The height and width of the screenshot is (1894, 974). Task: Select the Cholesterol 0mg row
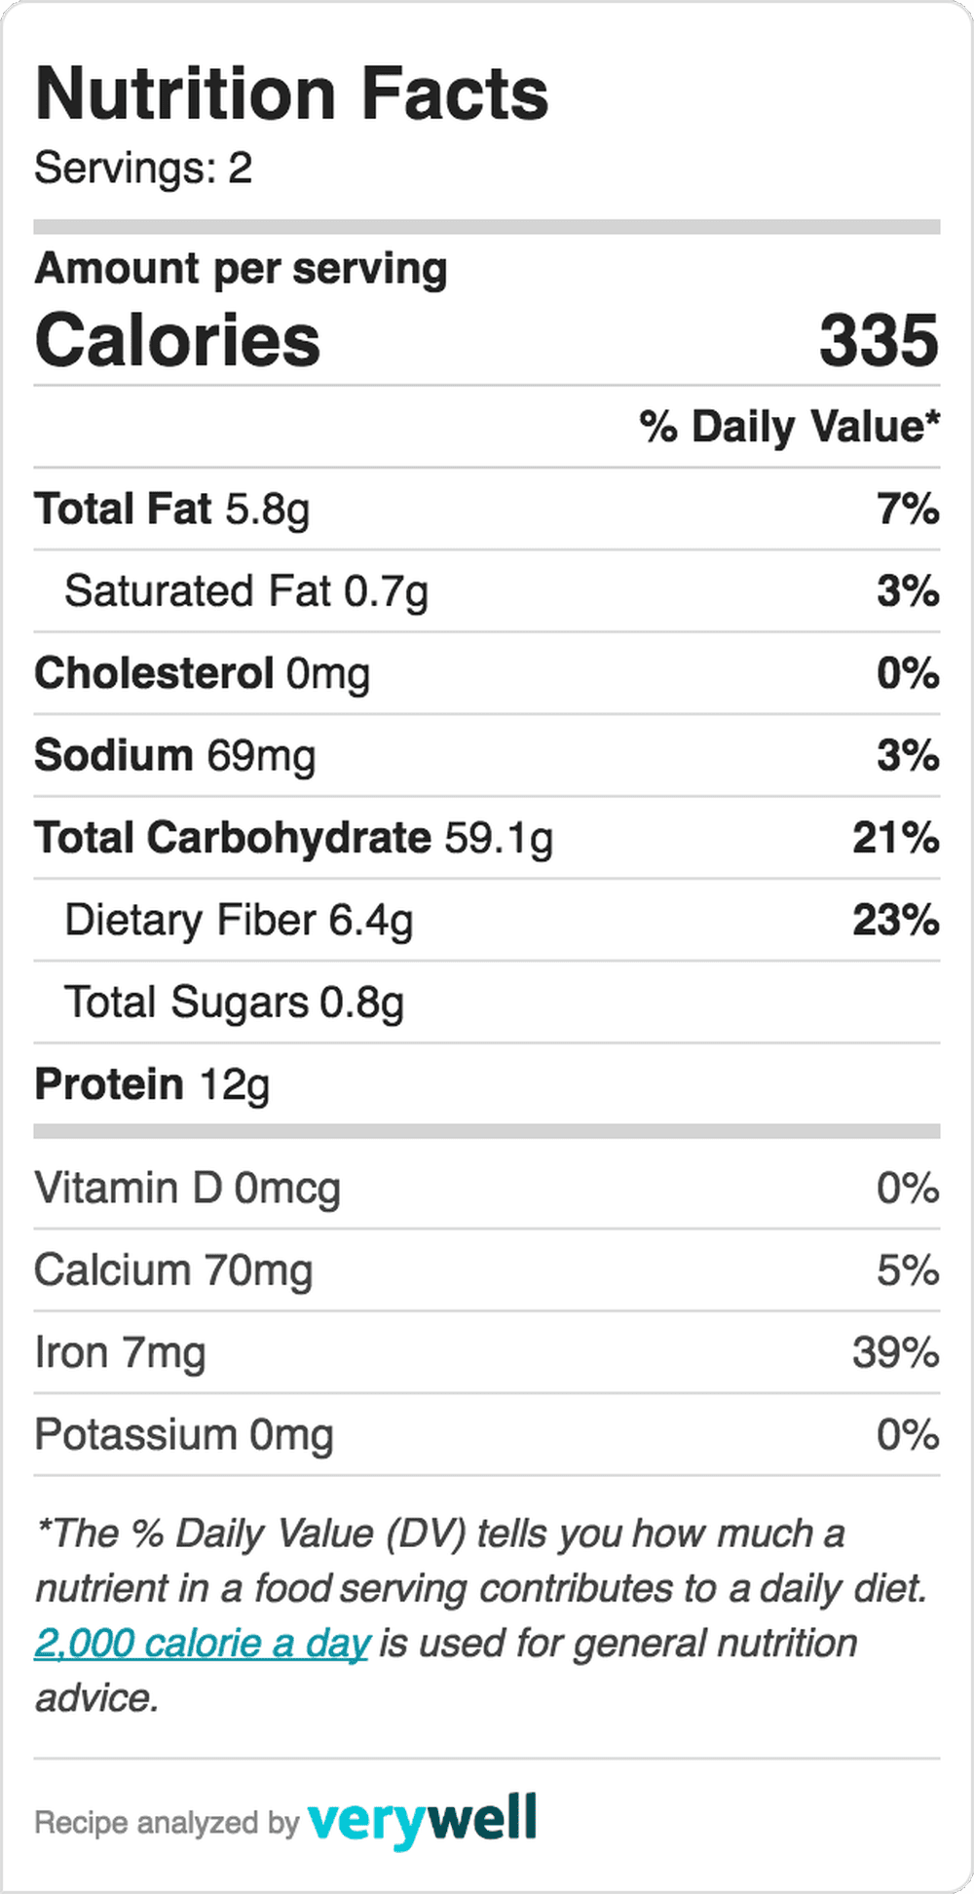[x=487, y=673]
